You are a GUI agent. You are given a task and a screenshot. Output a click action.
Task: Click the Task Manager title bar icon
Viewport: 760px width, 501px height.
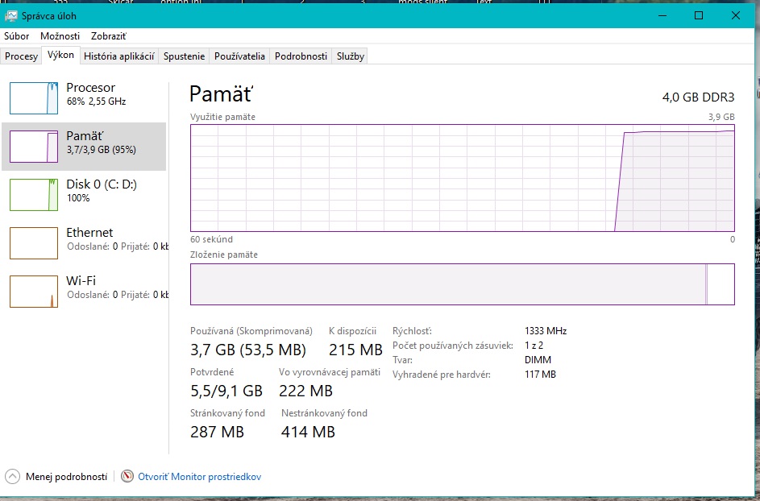[x=11, y=15]
